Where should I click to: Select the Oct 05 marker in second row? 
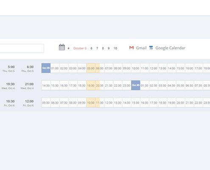tap(136, 85)
